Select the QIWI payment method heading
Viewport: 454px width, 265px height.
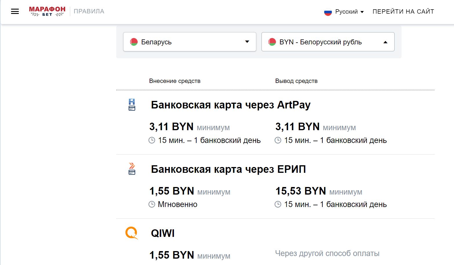pos(163,233)
